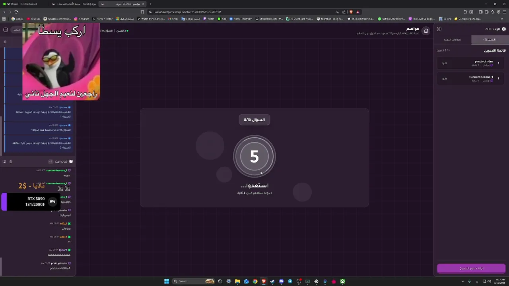Click the microphone icon in system tray
This screenshot has height=286, width=509.
click(470, 281)
